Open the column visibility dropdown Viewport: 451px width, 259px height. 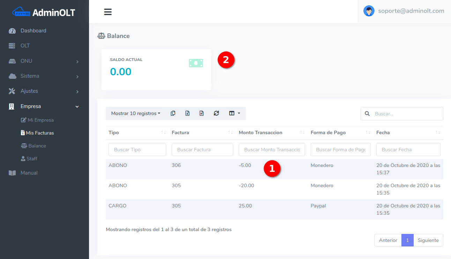pyautogui.click(x=234, y=113)
